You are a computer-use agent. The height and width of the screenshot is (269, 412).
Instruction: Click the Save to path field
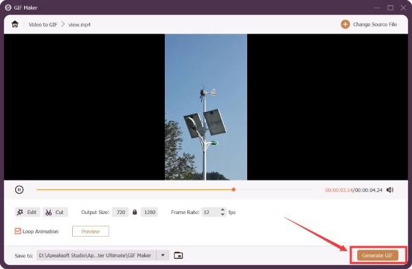(96, 255)
